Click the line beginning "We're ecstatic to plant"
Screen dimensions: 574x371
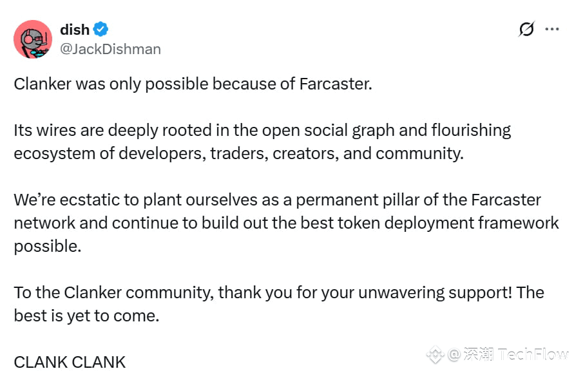coord(277,200)
